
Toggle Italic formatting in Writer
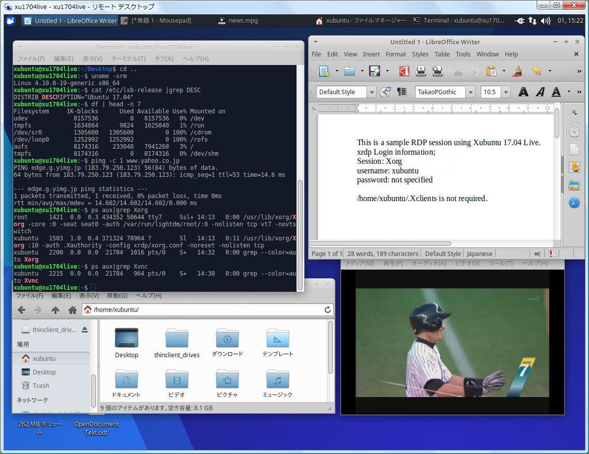(x=540, y=92)
